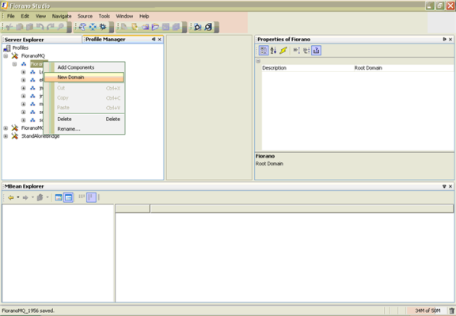Click the MBean Explorer forward arrow

click(x=25, y=197)
